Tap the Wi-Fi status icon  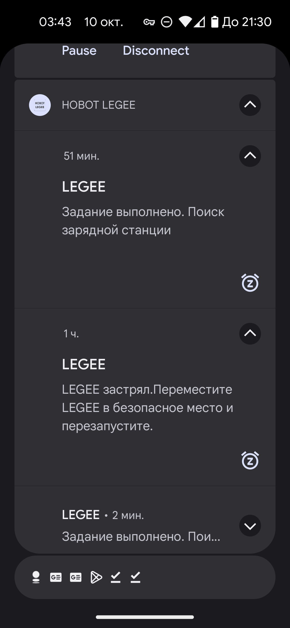(185, 22)
